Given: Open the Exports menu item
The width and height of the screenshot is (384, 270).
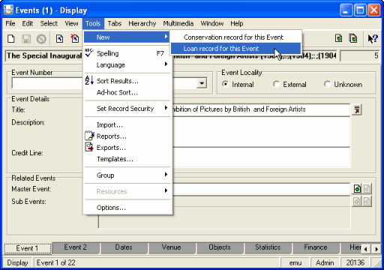Looking at the screenshot, I should pyautogui.click(x=127, y=148).
